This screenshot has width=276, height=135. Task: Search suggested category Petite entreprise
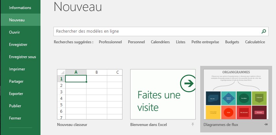[x=205, y=42]
